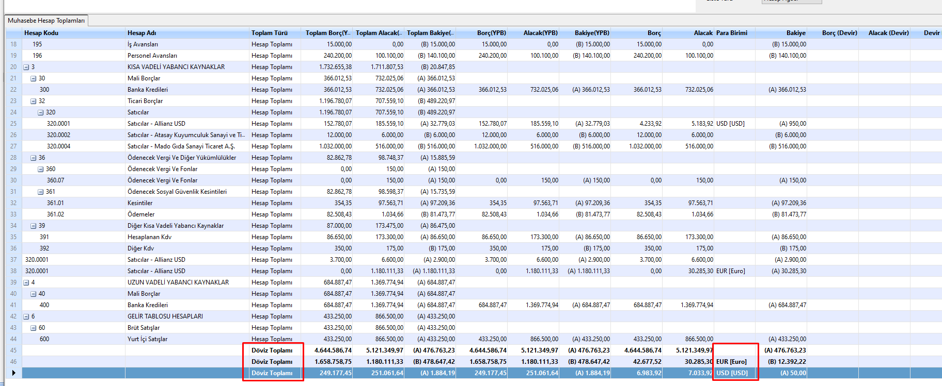This screenshot has width=942, height=386.
Task: Collapse the 30 Mali Borçlar node
Action: click(x=34, y=78)
